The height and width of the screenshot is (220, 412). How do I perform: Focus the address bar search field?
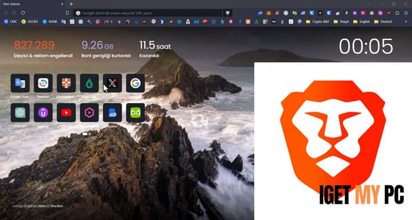[152, 13]
